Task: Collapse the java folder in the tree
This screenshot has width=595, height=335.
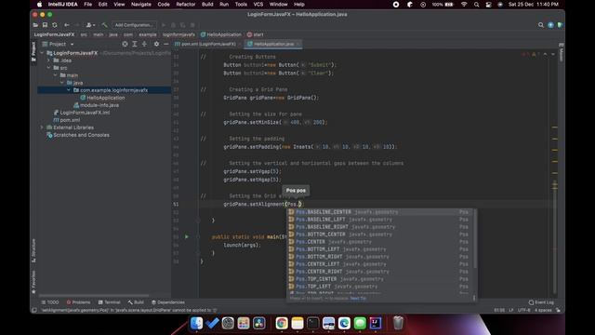Action: click(62, 83)
